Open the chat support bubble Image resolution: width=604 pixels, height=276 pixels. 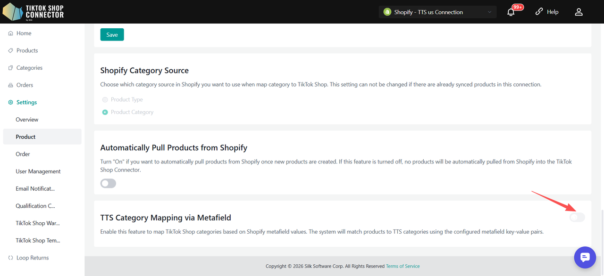[x=585, y=257]
